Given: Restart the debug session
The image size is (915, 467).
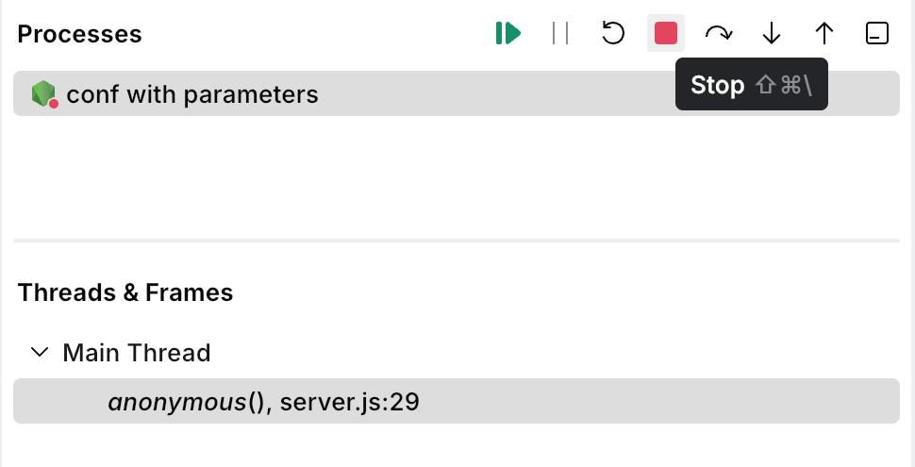Looking at the screenshot, I should [x=613, y=34].
